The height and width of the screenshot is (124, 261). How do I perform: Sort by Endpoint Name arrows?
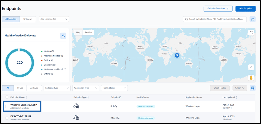(x=26, y=97)
